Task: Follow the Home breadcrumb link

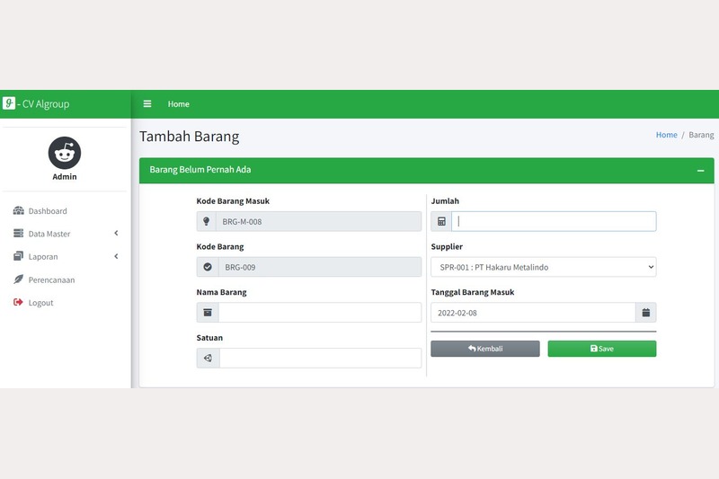Action: (666, 135)
